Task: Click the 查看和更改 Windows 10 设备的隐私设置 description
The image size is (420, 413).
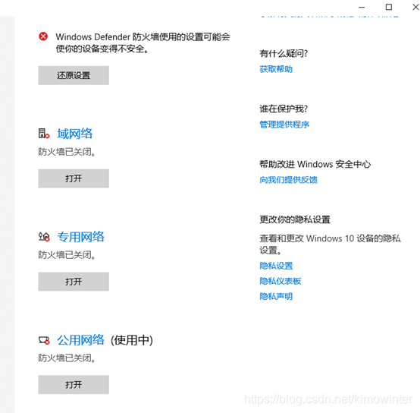Action: (x=330, y=244)
